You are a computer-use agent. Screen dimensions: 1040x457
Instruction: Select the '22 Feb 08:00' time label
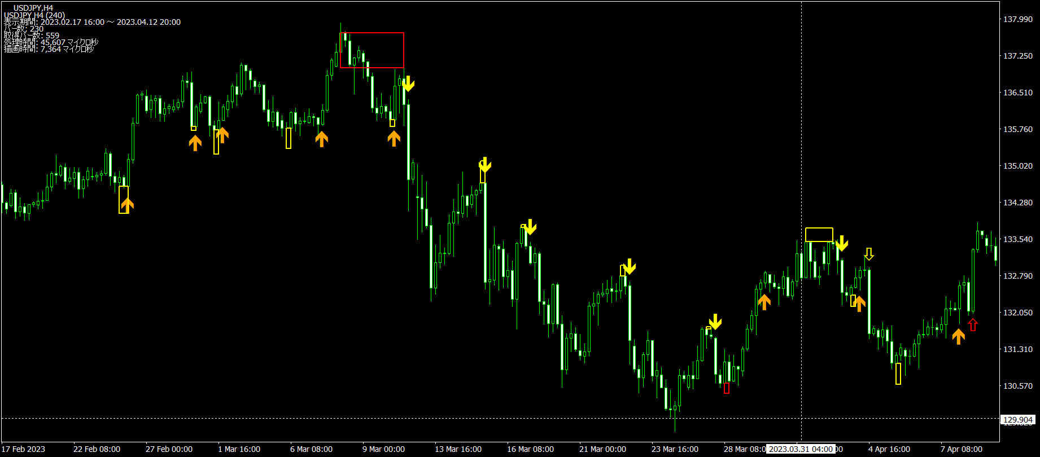point(97,449)
